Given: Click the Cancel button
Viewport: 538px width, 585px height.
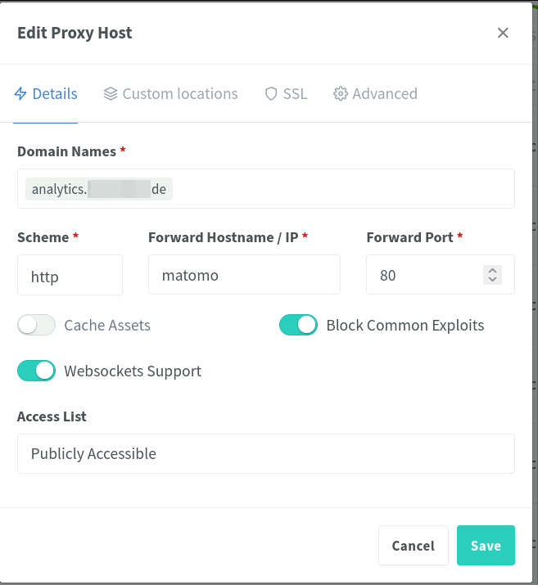Looking at the screenshot, I should [x=414, y=545].
